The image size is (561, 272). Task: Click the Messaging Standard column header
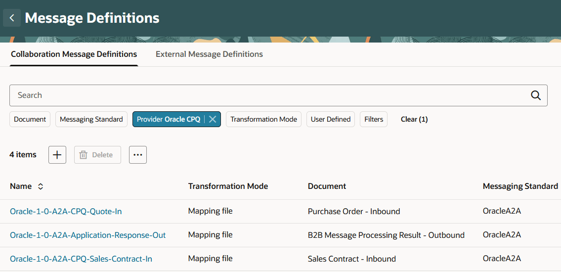point(520,186)
